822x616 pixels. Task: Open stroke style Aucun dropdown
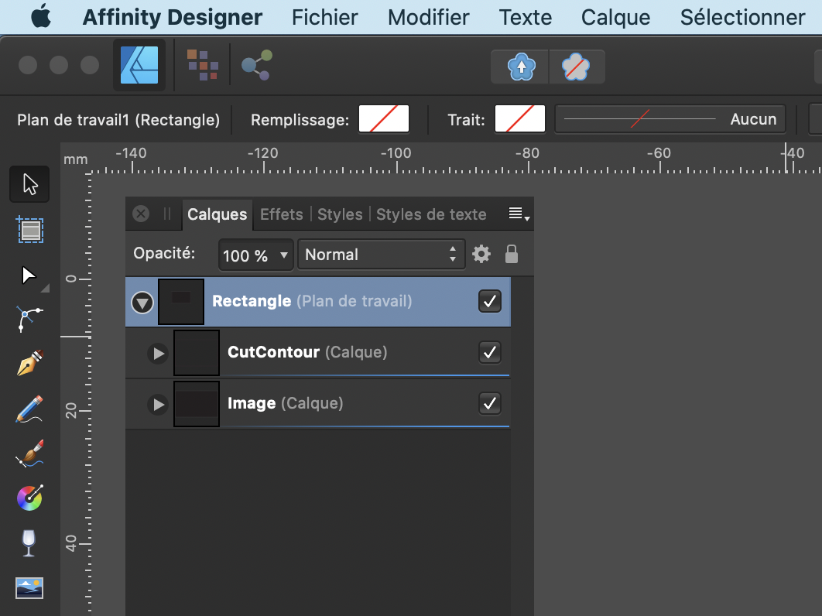(670, 119)
